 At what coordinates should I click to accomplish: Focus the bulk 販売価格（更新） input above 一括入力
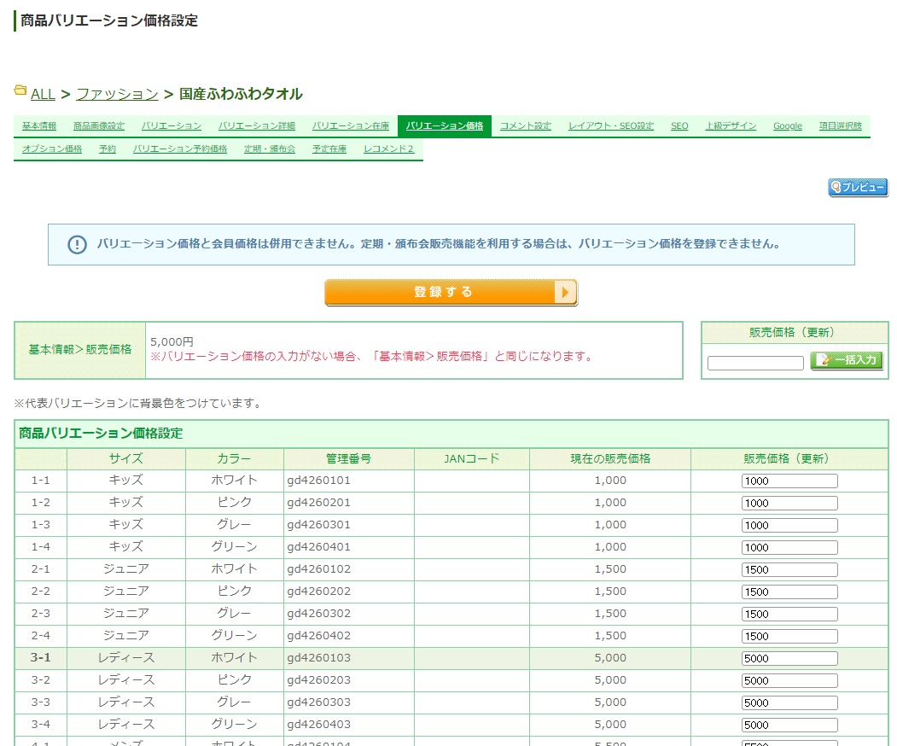click(755, 364)
